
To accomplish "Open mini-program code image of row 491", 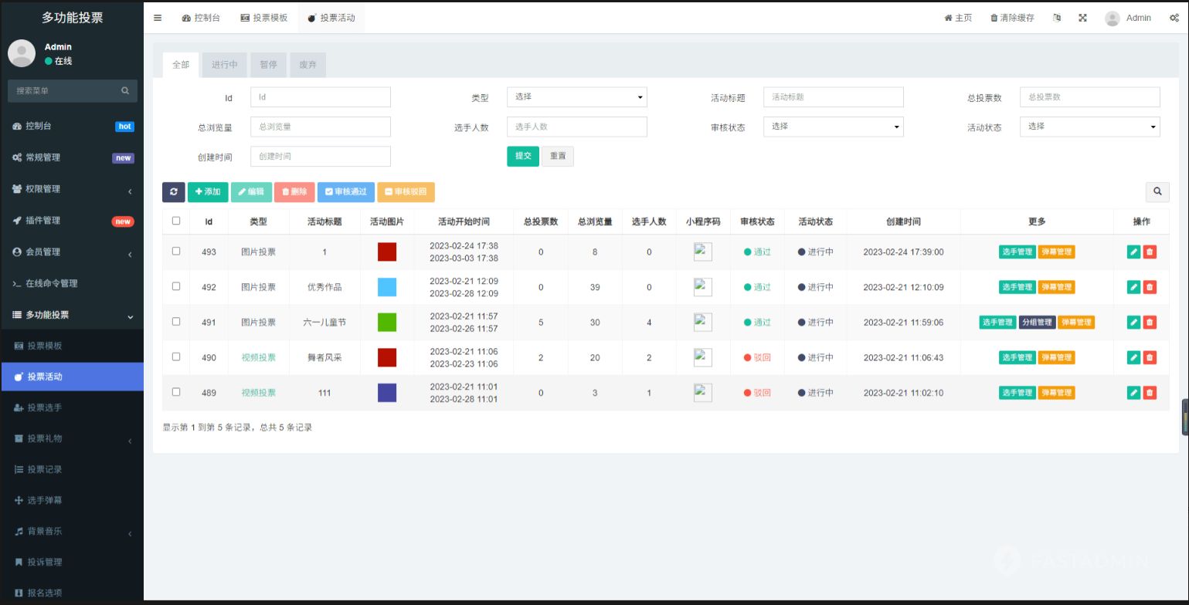I will pos(703,323).
